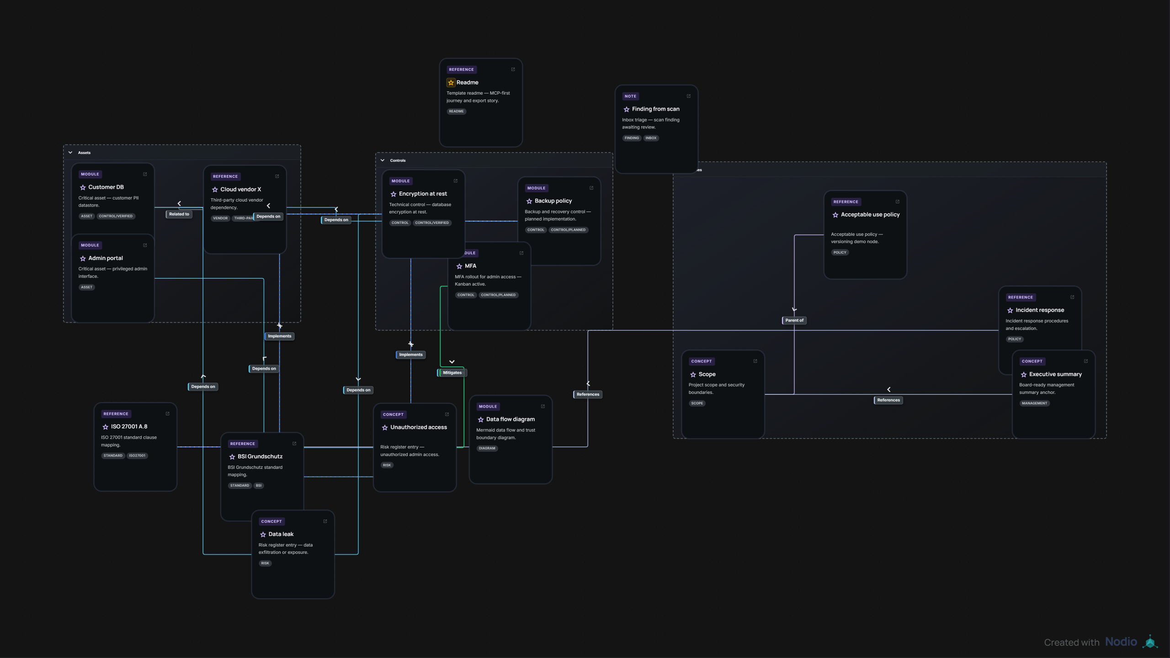Click the Implements label under Cloud vendor X
Screen dimensions: 1170x658
point(279,336)
